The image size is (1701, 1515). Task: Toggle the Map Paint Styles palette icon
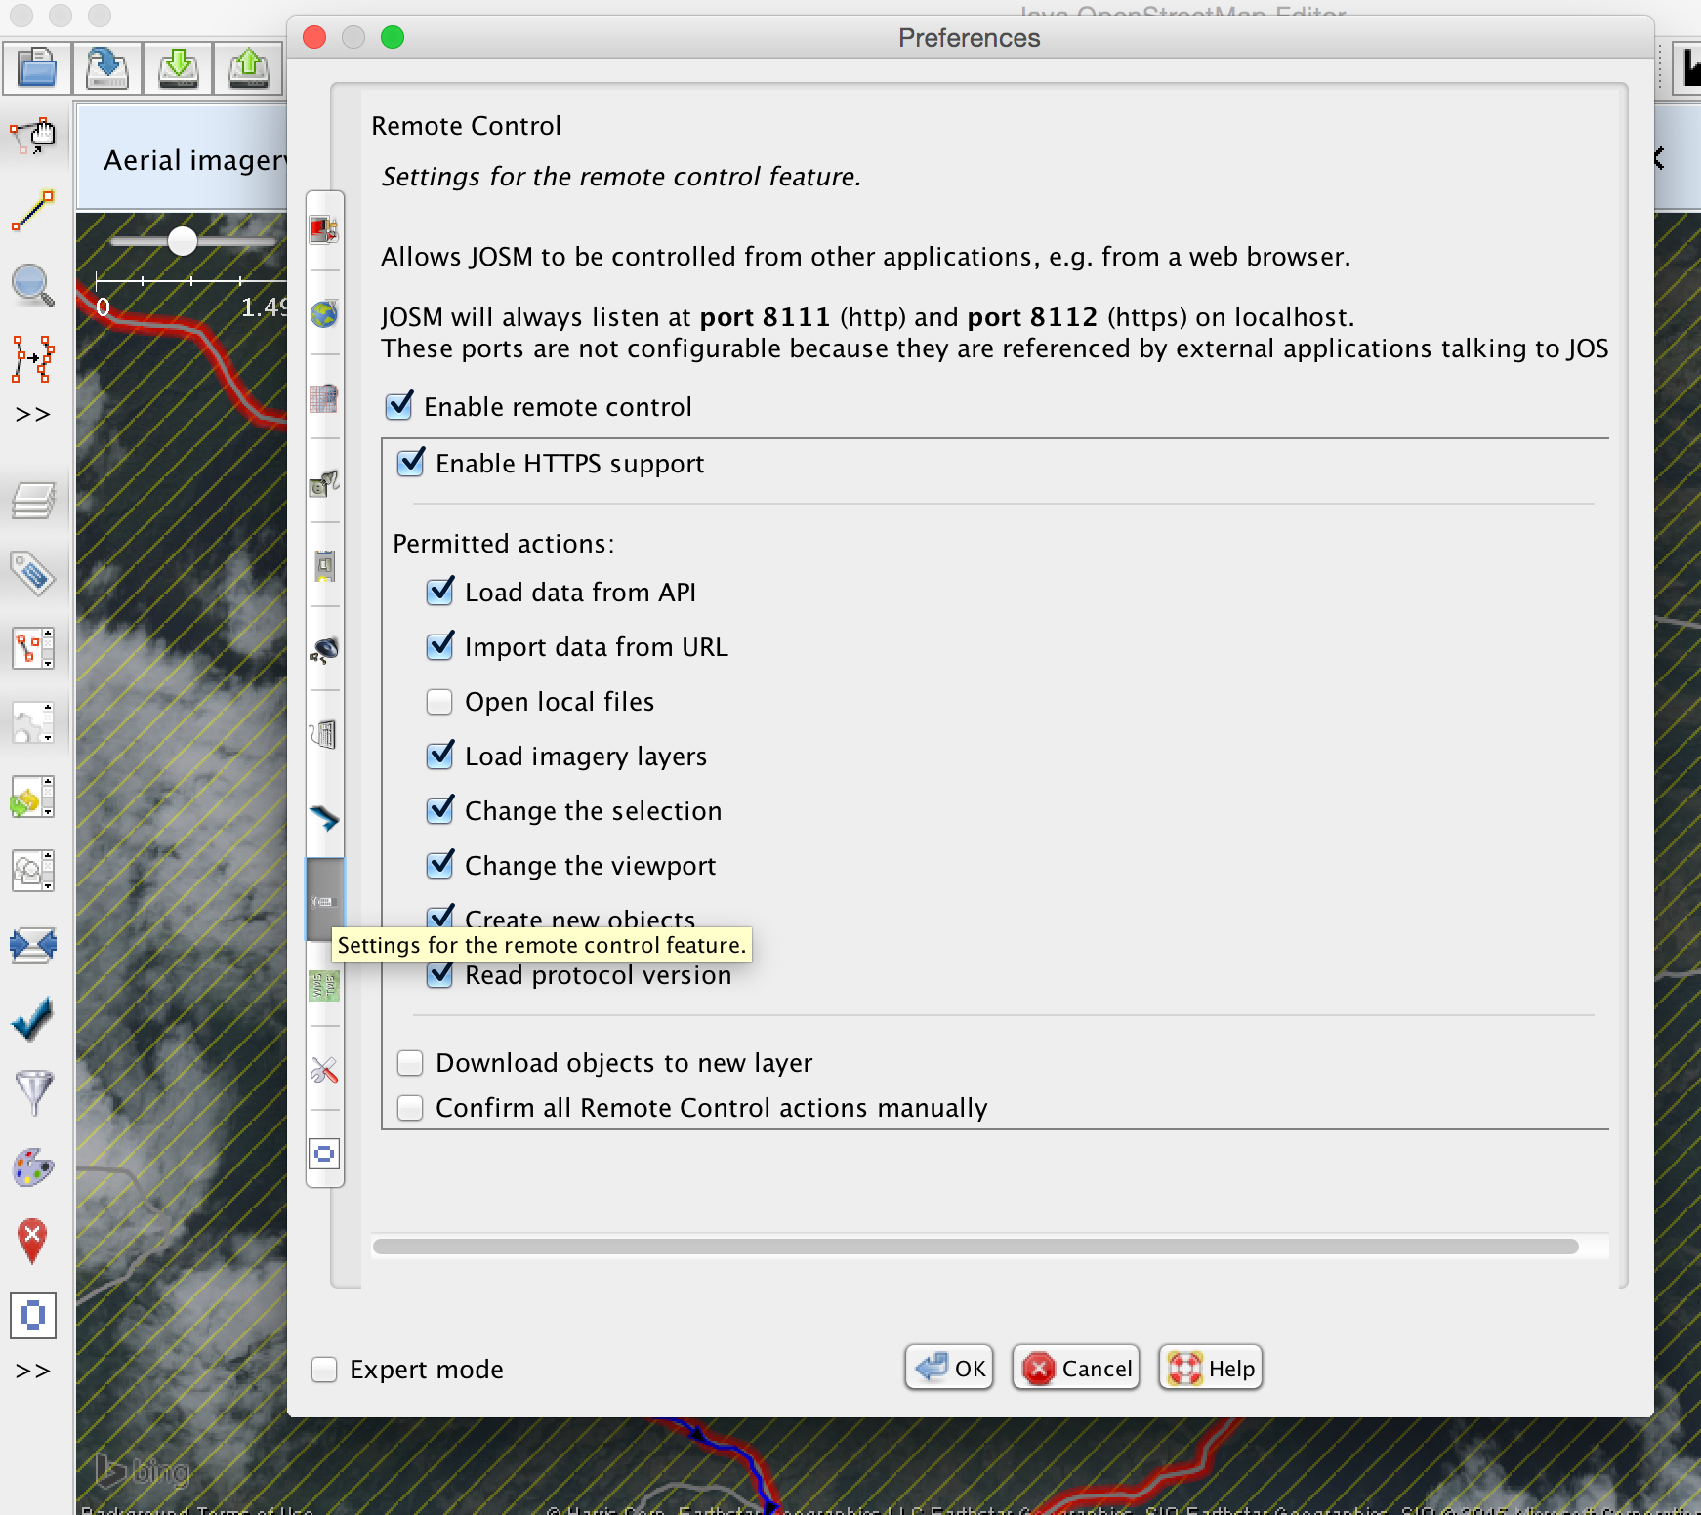(x=32, y=1167)
